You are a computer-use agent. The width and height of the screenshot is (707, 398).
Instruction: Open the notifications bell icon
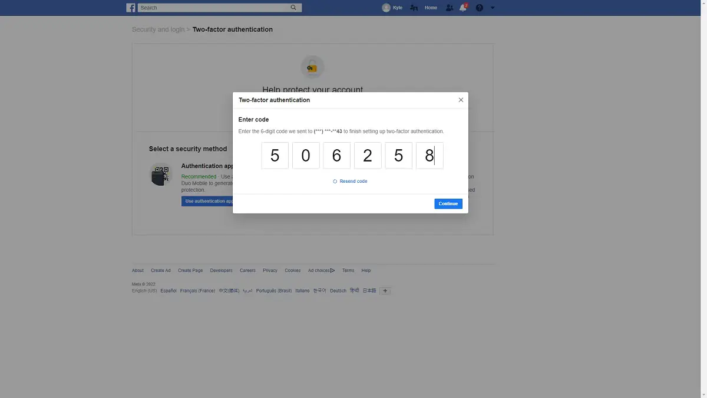pyautogui.click(x=463, y=8)
